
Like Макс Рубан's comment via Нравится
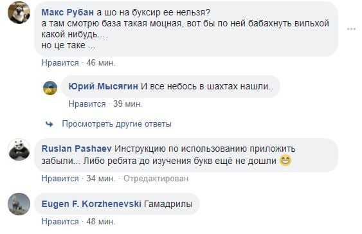pos(60,63)
